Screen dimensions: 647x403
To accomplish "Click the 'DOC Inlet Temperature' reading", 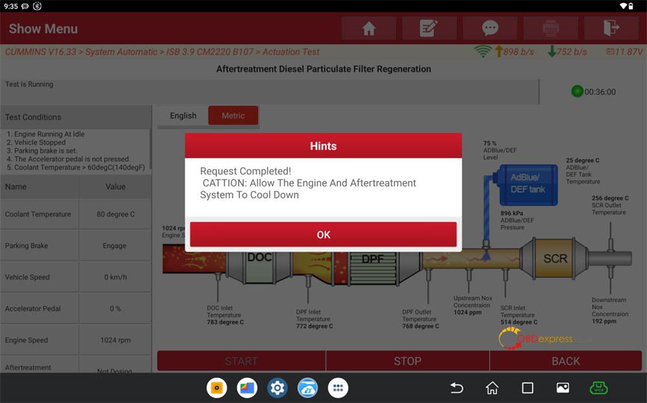I will pyautogui.click(x=225, y=315).
